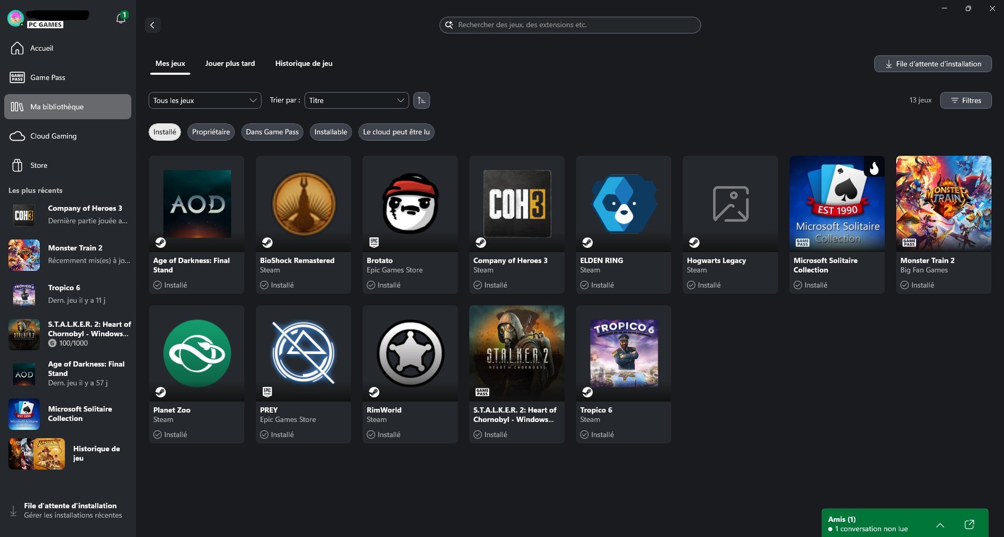Click Hogwarts Legacy title text
Screen dimensions: 1004x537
click(716, 260)
